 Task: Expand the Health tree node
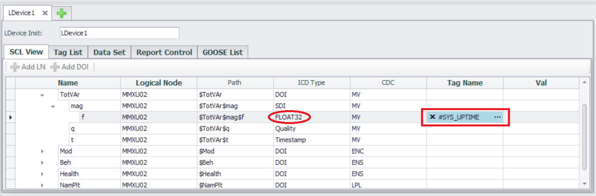[x=42, y=174]
